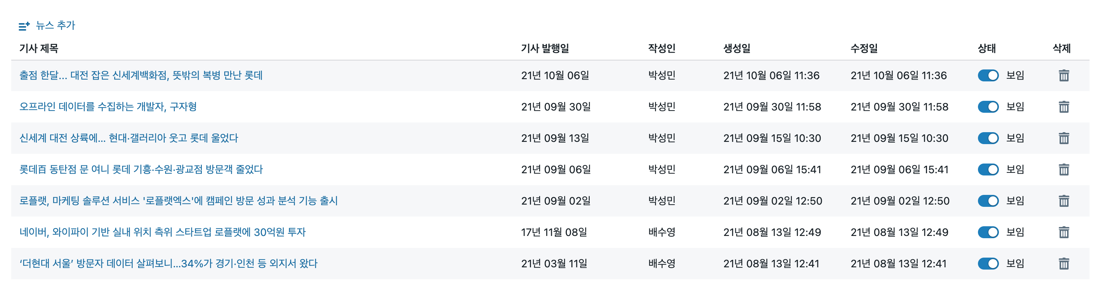
Task: Open the 뉴스 추가 link
Action: click(55, 26)
